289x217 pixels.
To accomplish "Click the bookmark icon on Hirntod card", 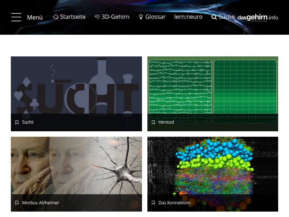I will click(x=153, y=123).
